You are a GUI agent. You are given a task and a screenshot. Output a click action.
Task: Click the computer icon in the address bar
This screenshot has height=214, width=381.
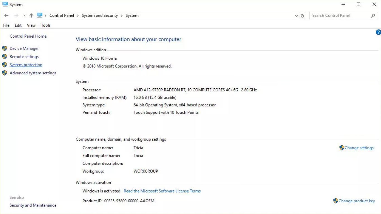click(40, 15)
